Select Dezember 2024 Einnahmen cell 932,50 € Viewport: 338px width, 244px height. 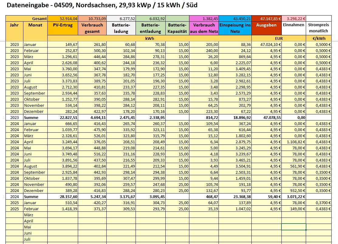tap(294, 190)
